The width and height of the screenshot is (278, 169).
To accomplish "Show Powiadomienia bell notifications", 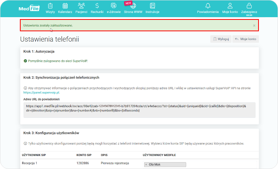I will (208, 8).
